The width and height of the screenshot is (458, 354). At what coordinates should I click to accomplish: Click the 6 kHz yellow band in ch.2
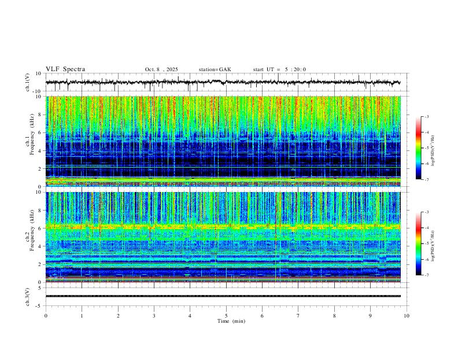tap(223, 226)
